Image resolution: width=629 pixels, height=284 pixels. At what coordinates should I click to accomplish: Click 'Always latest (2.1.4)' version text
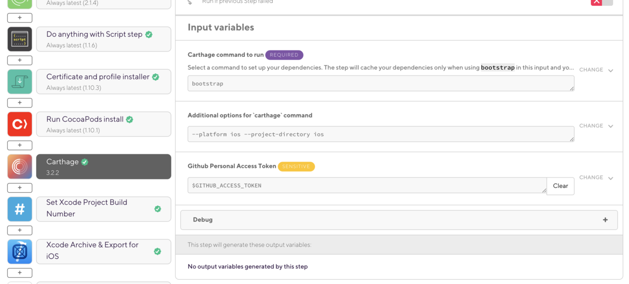tap(72, 3)
